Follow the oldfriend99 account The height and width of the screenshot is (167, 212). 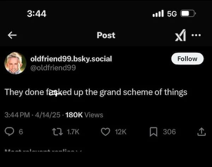187,59
